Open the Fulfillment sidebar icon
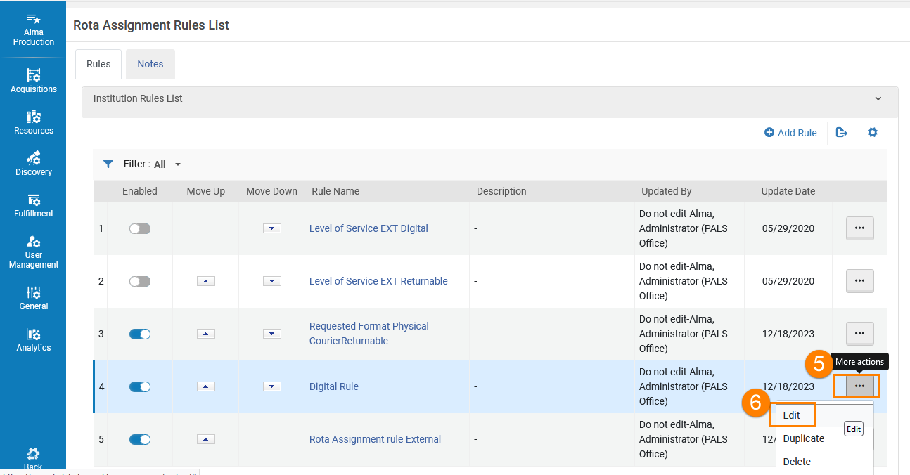 (x=33, y=204)
